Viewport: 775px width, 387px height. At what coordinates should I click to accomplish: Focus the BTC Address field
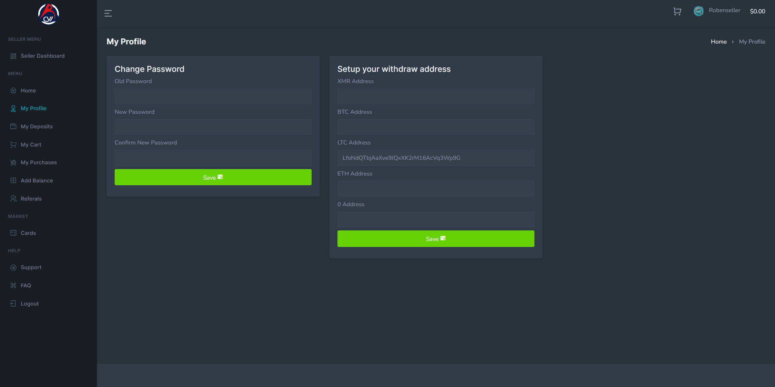tap(436, 127)
